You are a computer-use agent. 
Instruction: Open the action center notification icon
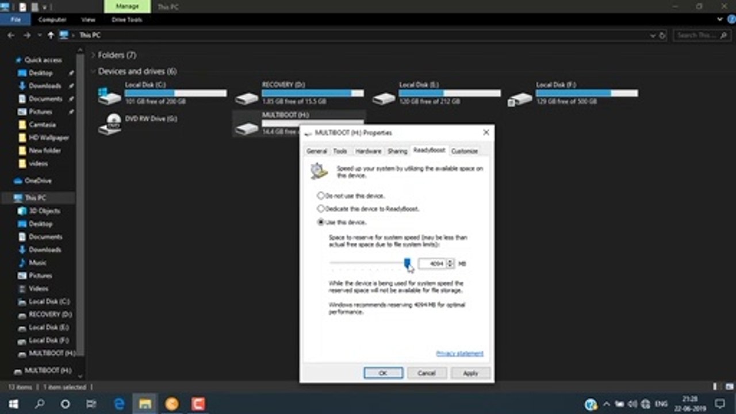point(720,404)
